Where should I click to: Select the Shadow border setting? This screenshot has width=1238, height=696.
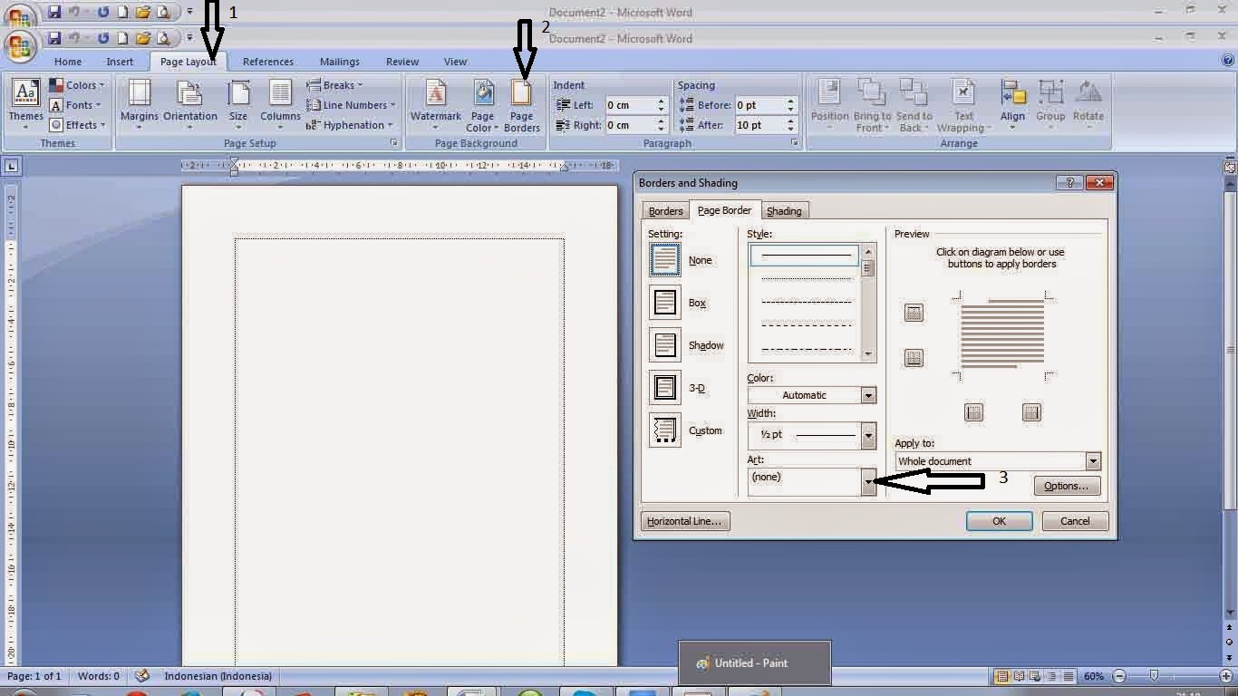pos(664,344)
